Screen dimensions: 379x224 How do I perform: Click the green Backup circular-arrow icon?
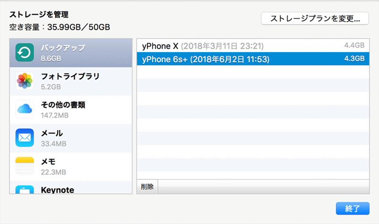pyautogui.click(x=24, y=53)
